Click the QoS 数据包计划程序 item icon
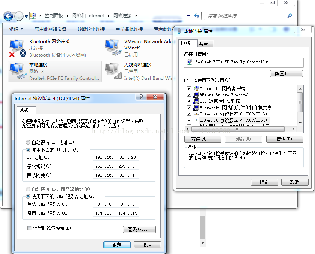This screenshot has height=254, width=315. click(x=196, y=101)
